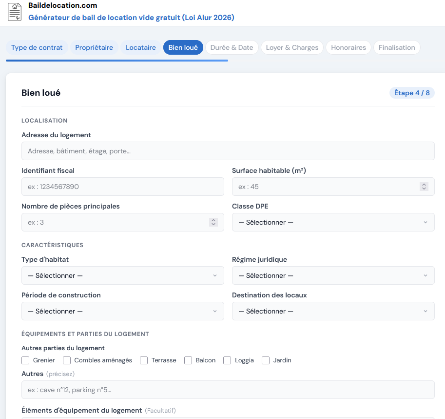Click the Éléments d'équipement du logement label

click(82, 411)
